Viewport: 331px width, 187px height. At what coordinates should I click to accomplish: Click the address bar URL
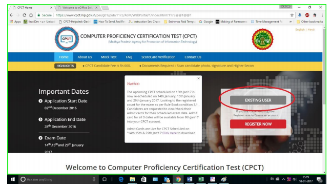pyautogui.click(x=123, y=15)
